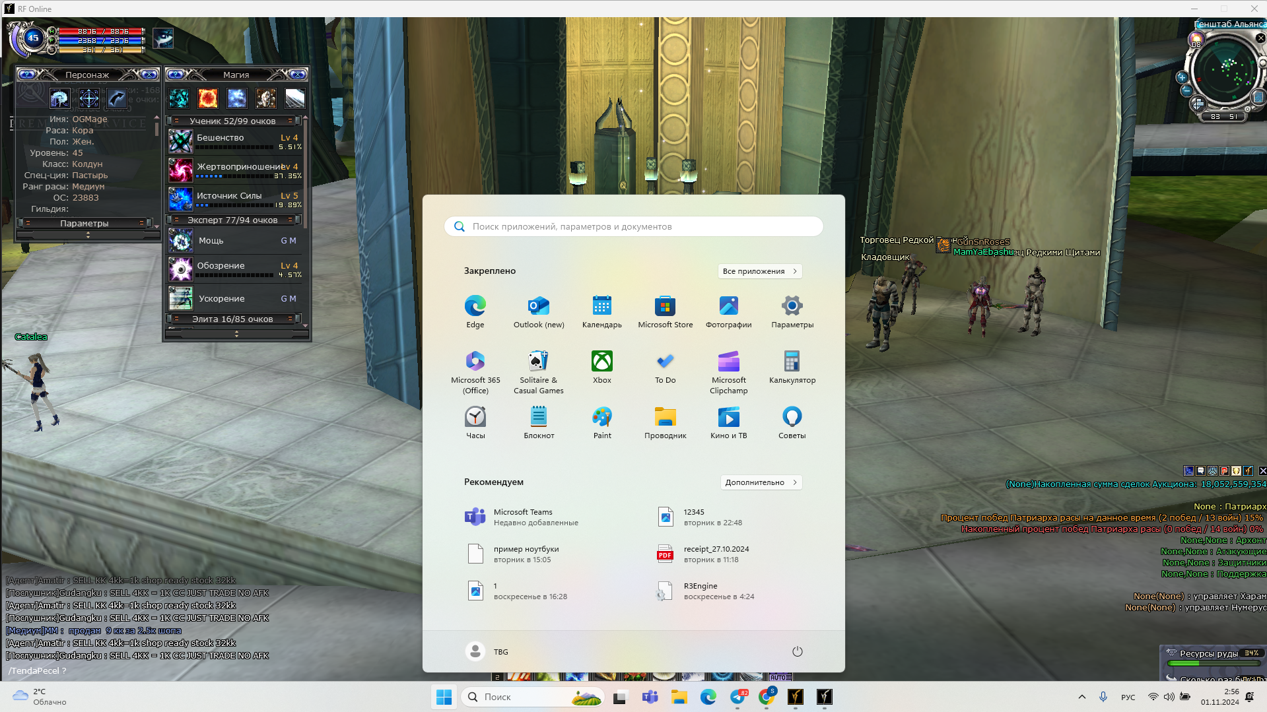
Task: Launch Edge from pinned apps
Action: (475, 311)
